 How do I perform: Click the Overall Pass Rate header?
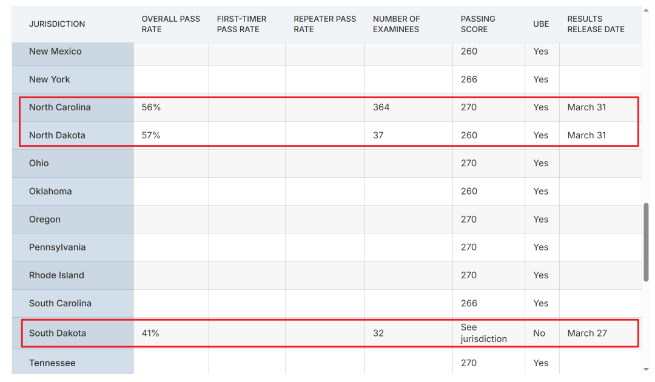(x=170, y=24)
